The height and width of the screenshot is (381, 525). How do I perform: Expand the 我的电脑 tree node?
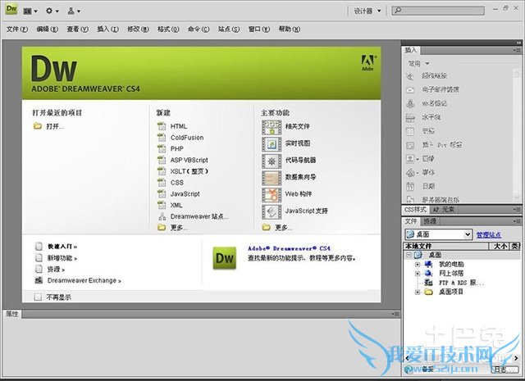click(x=418, y=265)
